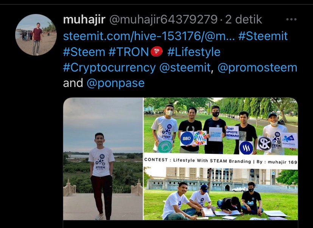The width and height of the screenshot is (313, 228).
Task: Click the CONTEST Lifestyle With STEAM Branding banner
Action: coord(221,161)
